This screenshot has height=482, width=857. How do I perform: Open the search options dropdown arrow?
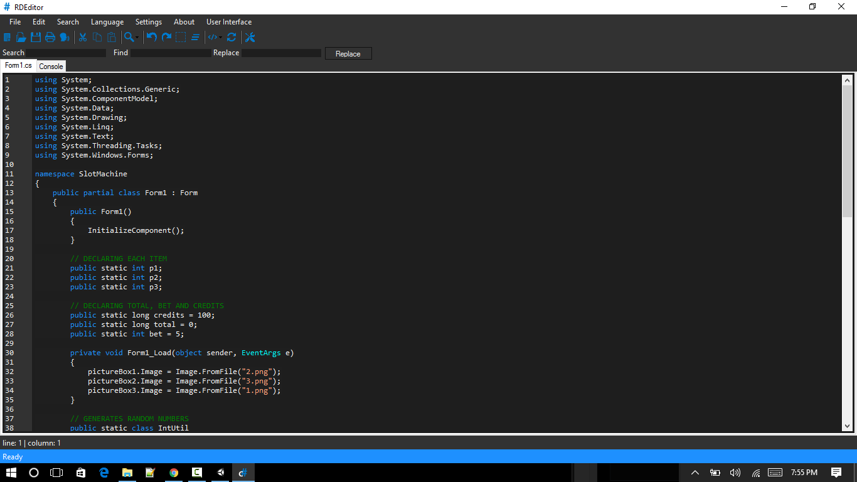pos(137,39)
